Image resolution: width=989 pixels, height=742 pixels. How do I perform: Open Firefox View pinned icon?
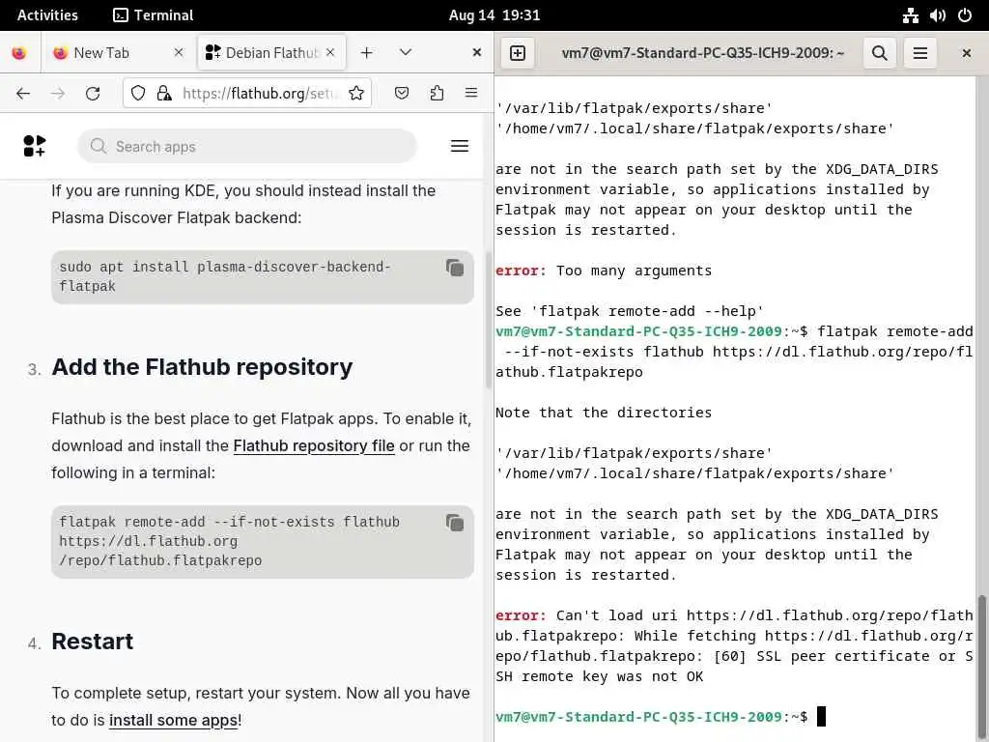point(19,53)
